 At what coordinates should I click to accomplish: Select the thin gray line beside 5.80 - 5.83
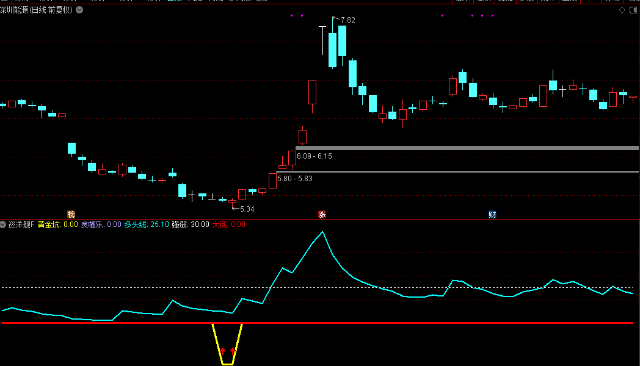click(457, 171)
